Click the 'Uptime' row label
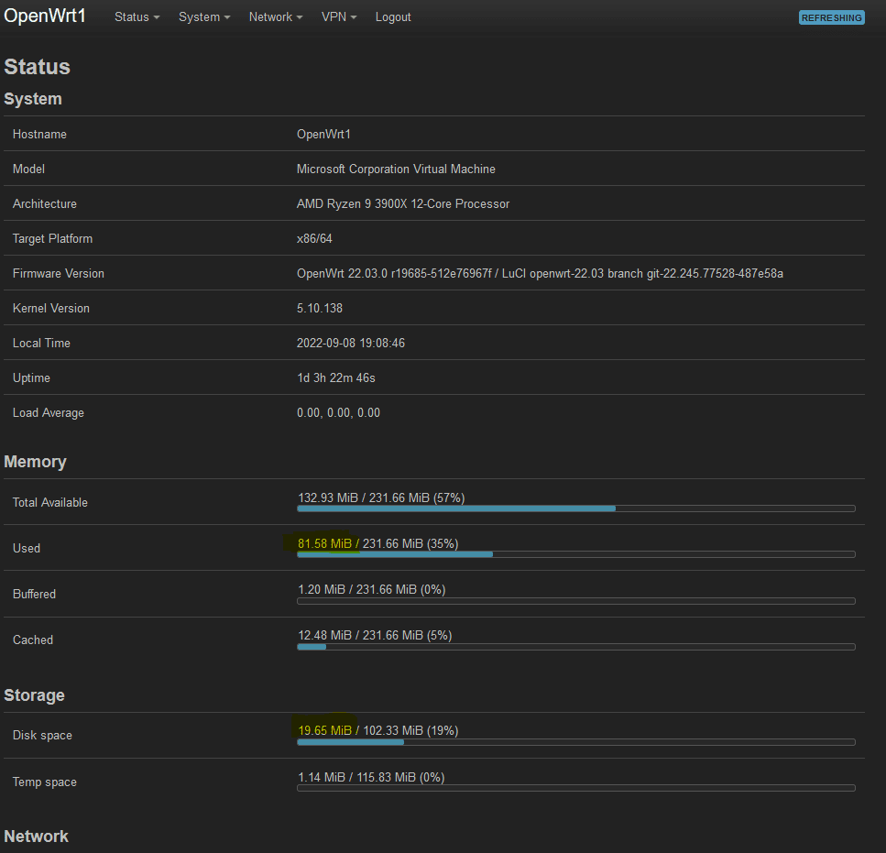Image resolution: width=886 pixels, height=853 pixels. [x=31, y=377]
